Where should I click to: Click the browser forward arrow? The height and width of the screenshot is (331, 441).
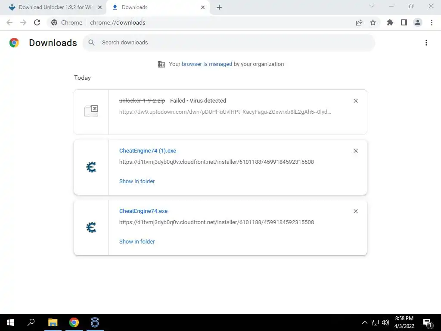23,22
